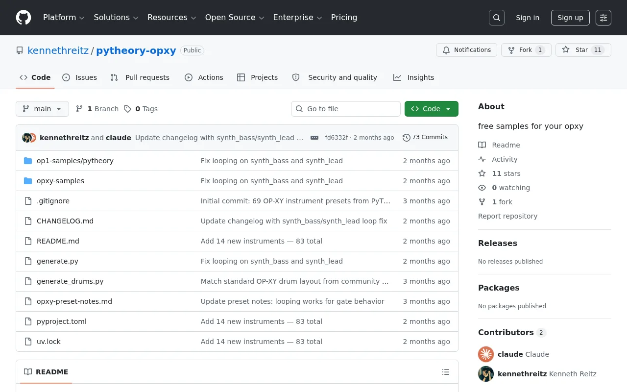Open commit hash fd6332f link

(x=337, y=138)
